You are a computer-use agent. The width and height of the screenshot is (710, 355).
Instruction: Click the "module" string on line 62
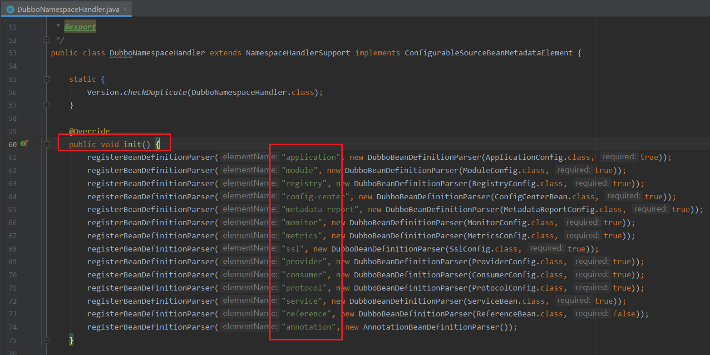point(300,170)
